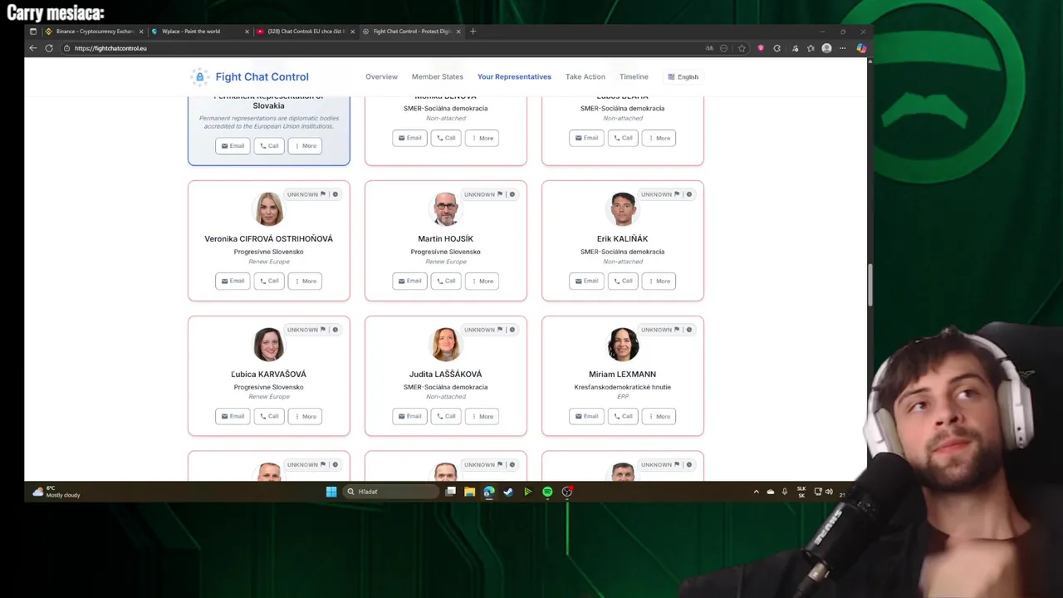Viewport: 1063px width, 598px height.
Task: Switch to the Wplace - Paint the world tab
Action: point(199,32)
